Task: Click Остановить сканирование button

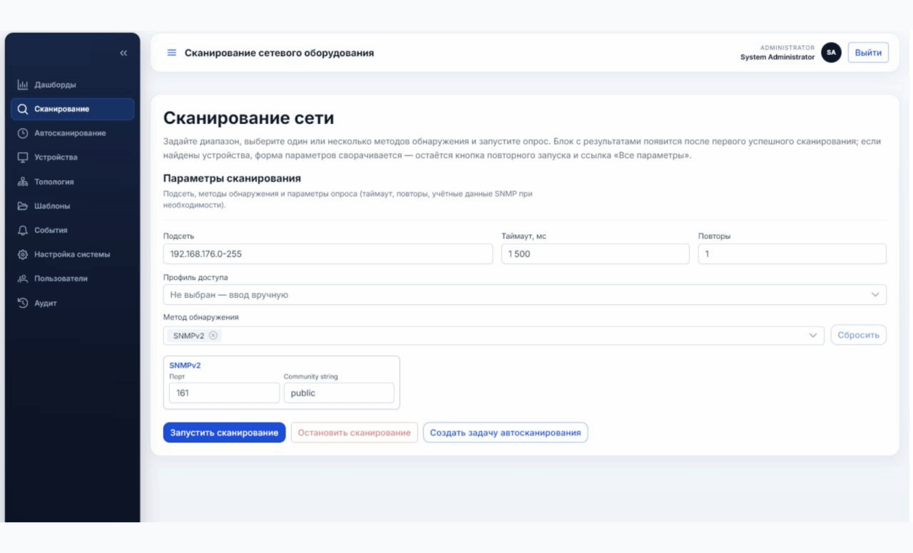Action: (354, 432)
